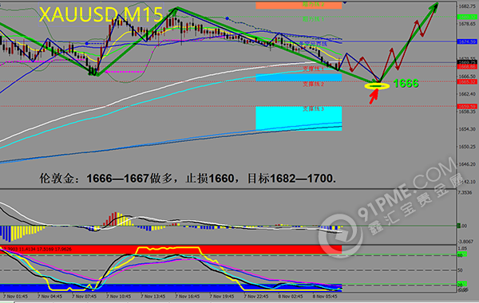
Task: Click the stochastic level 80 green label
Action: pos(461,255)
